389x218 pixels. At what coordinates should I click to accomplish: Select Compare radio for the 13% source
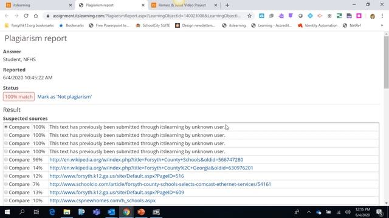click(x=5, y=192)
